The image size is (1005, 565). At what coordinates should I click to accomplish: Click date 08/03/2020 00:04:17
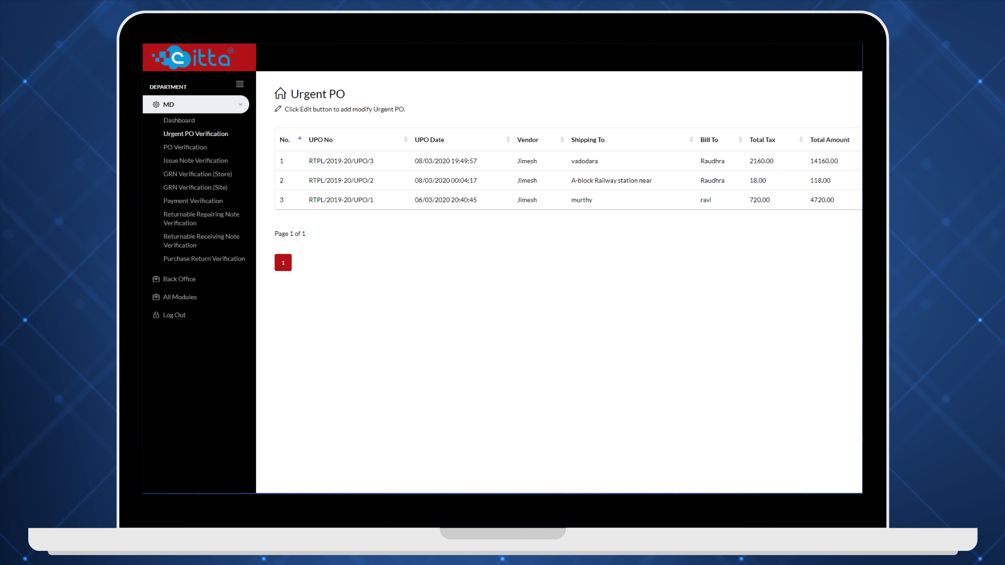tap(445, 180)
